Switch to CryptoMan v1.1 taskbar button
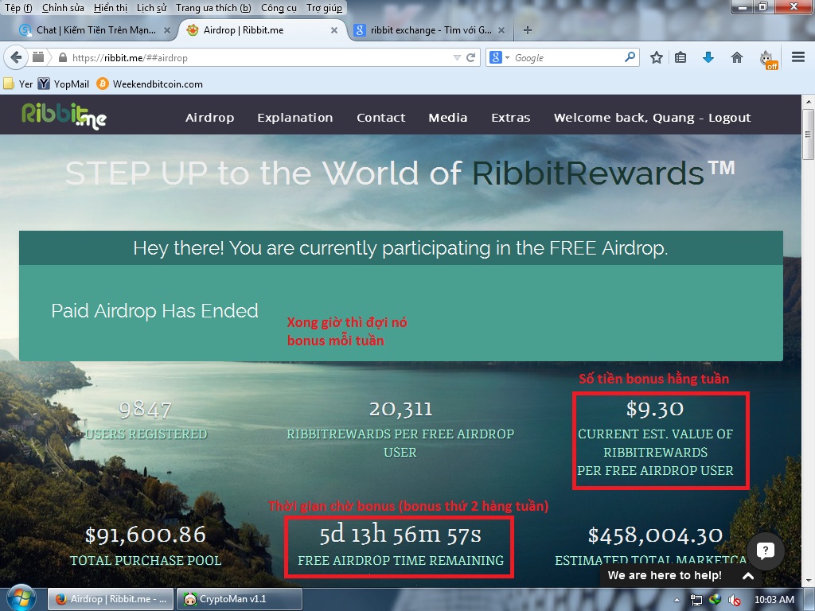 pyautogui.click(x=239, y=599)
